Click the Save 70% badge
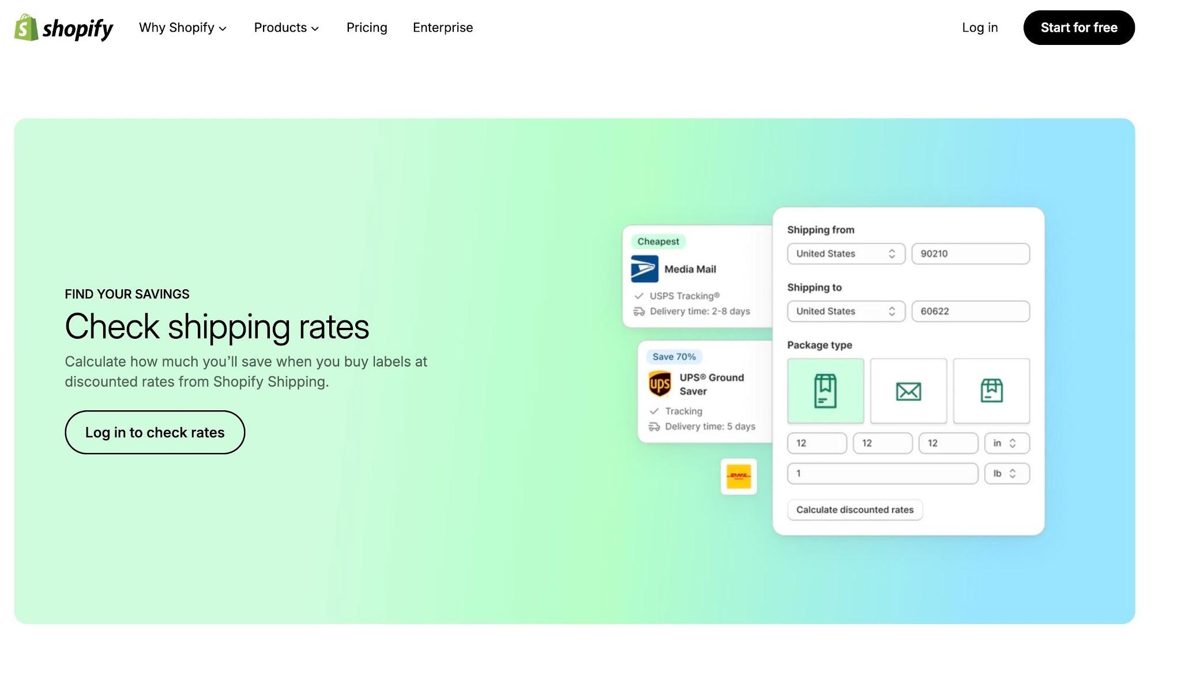Viewport: 1181px width, 673px height. coord(674,357)
